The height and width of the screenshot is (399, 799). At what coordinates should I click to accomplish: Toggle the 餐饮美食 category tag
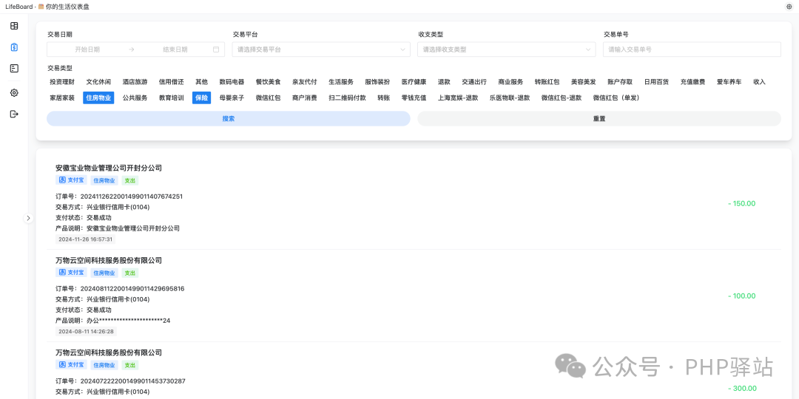pos(269,82)
